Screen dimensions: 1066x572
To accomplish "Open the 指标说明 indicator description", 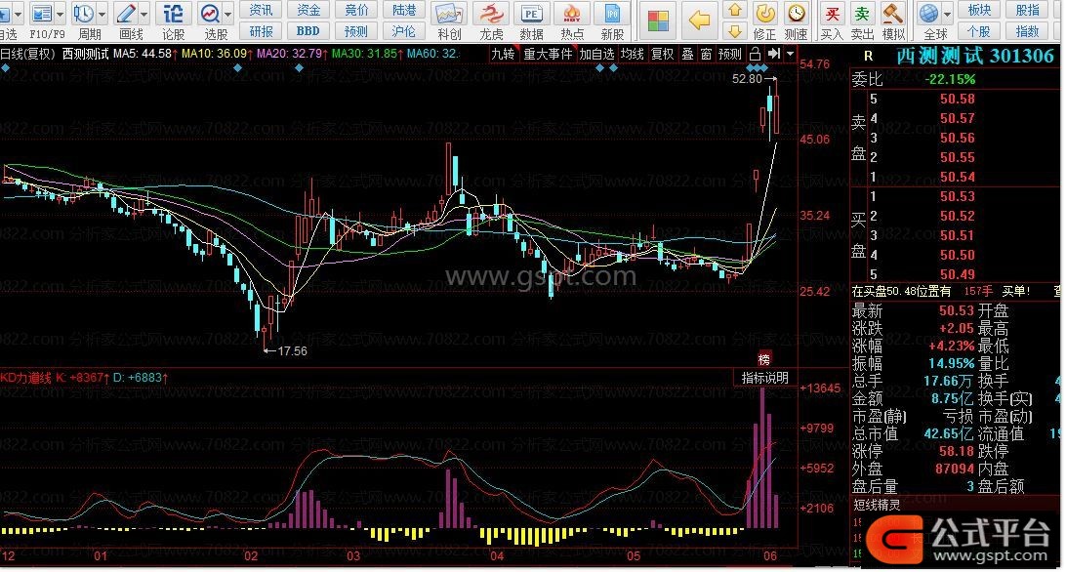I will (764, 378).
